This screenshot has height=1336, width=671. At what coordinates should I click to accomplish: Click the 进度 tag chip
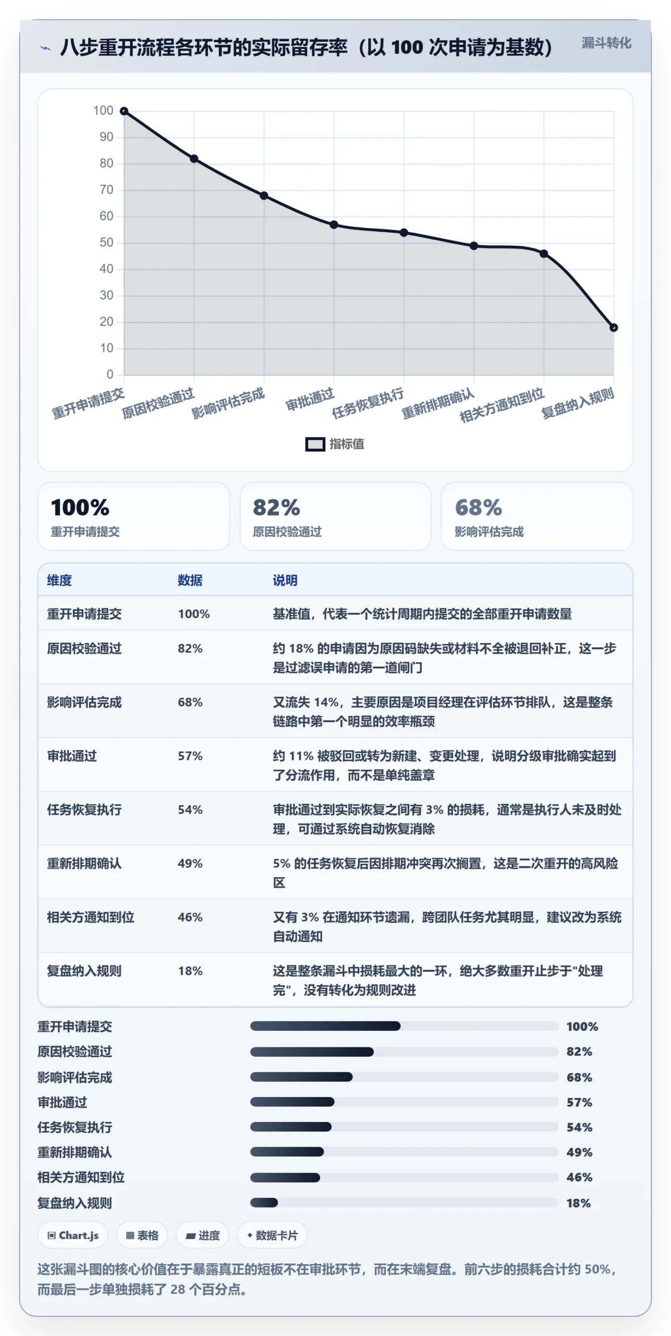click(x=202, y=1236)
